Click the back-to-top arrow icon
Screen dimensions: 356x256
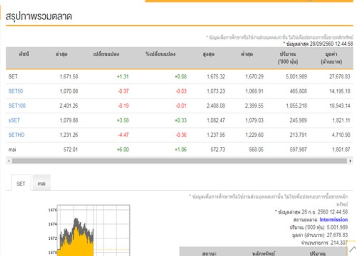(352, 249)
